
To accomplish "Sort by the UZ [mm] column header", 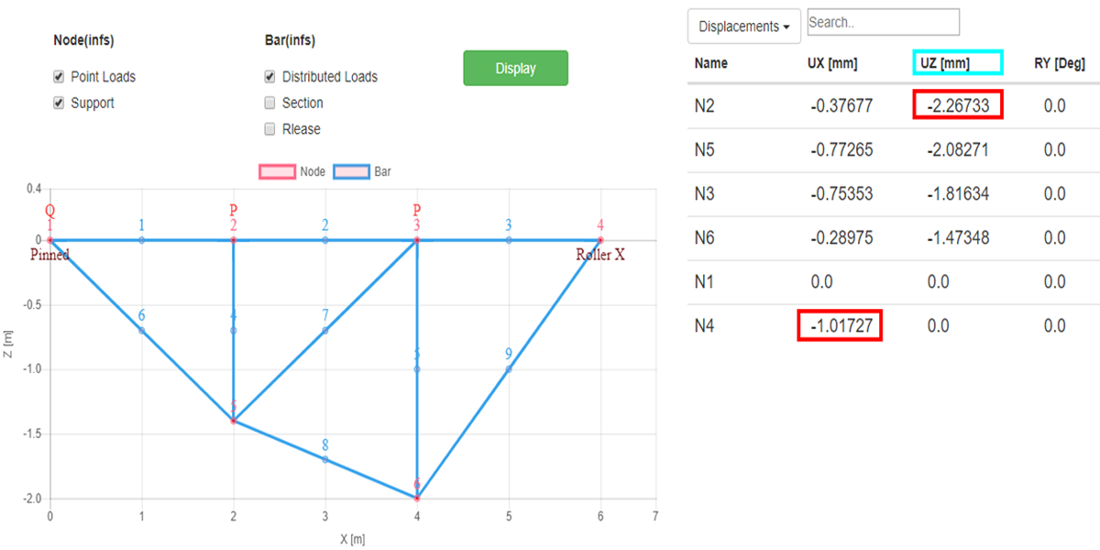I will [x=958, y=63].
